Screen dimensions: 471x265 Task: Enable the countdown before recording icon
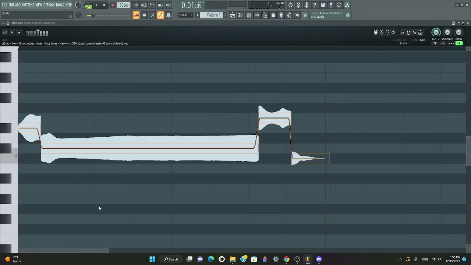pos(152,5)
